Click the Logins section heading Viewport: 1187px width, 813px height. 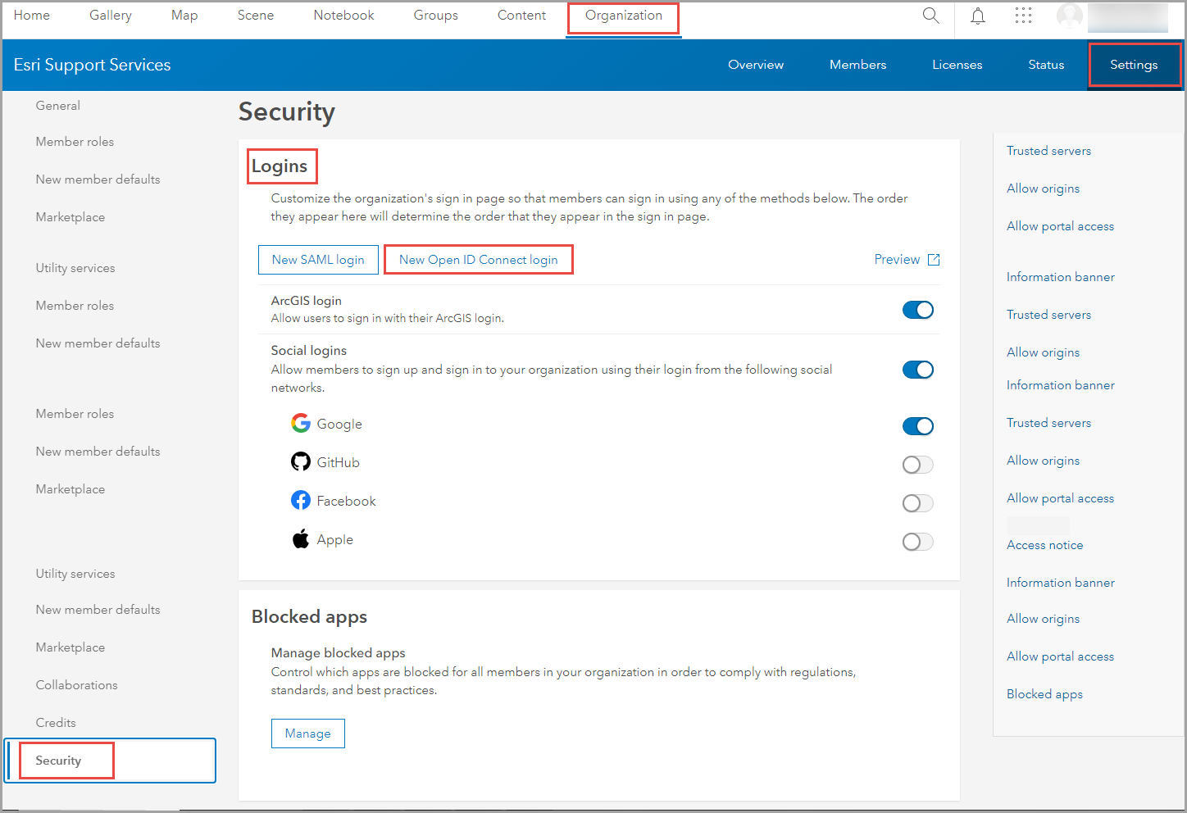(x=280, y=166)
